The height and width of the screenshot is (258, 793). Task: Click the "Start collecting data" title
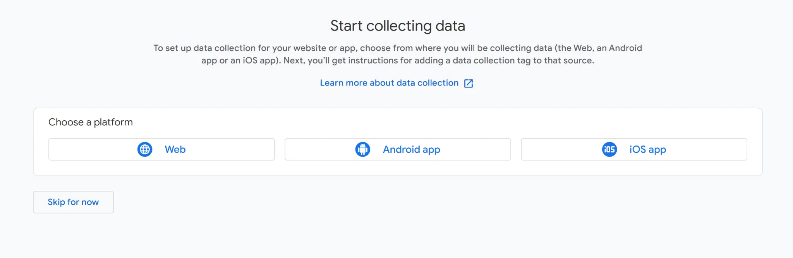[398, 26]
